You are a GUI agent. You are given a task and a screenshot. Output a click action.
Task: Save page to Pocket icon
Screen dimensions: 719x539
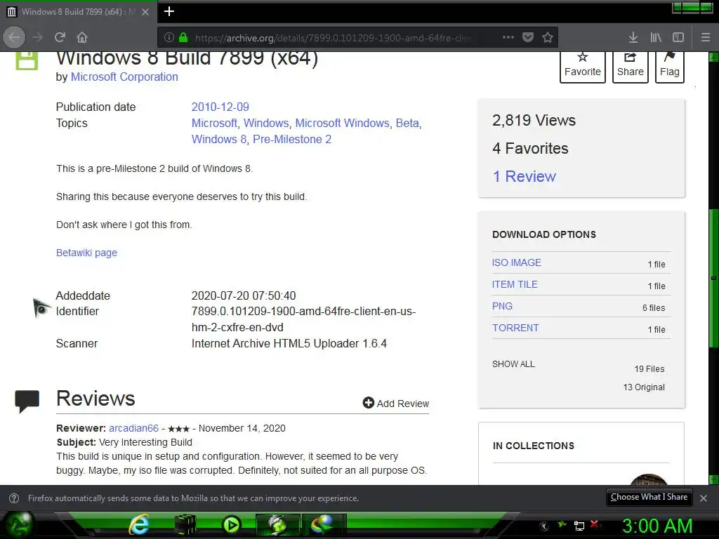coord(528,37)
